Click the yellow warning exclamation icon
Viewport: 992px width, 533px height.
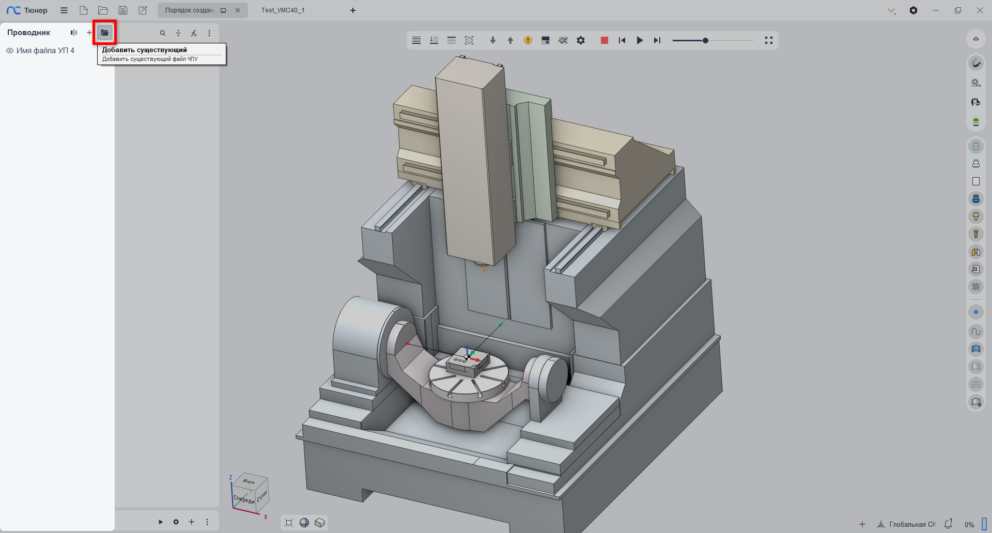tap(528, 40)
